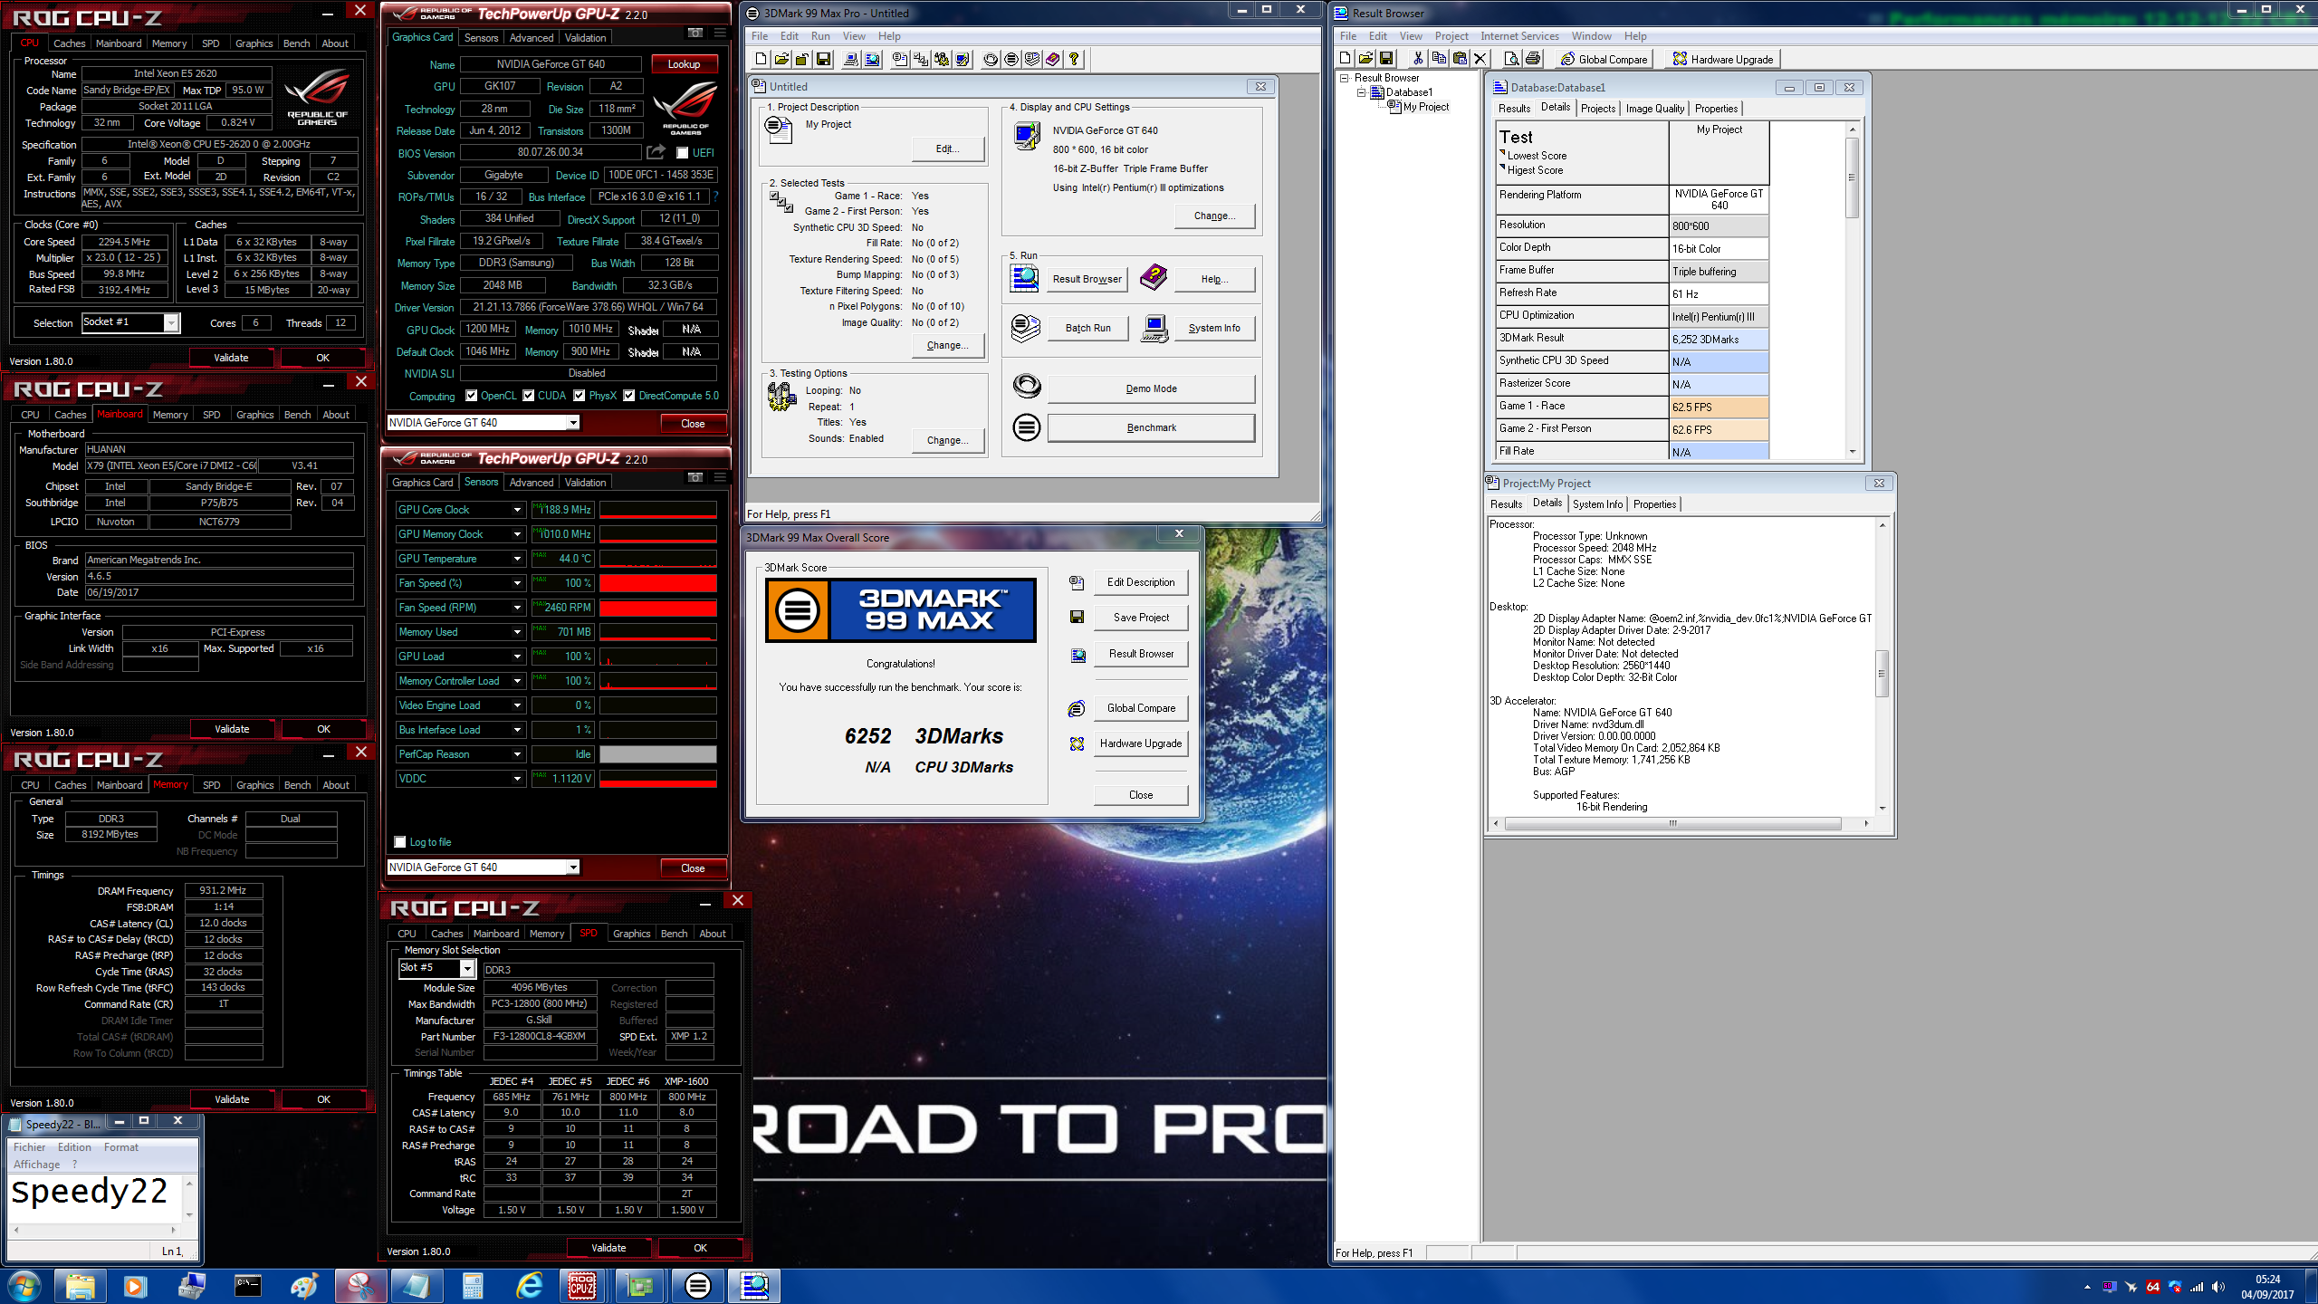Screen dimensions: 2318x1304
Task: Click Cut scissors icon in Result Browser toolbar
Action: tap(1418, 59)
